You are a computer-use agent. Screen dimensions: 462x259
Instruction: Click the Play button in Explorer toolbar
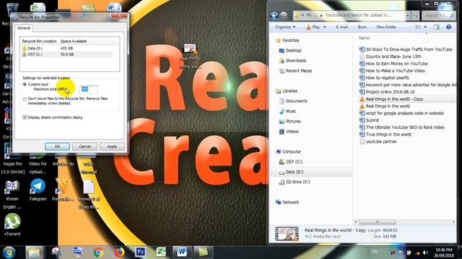pos(313,27)
